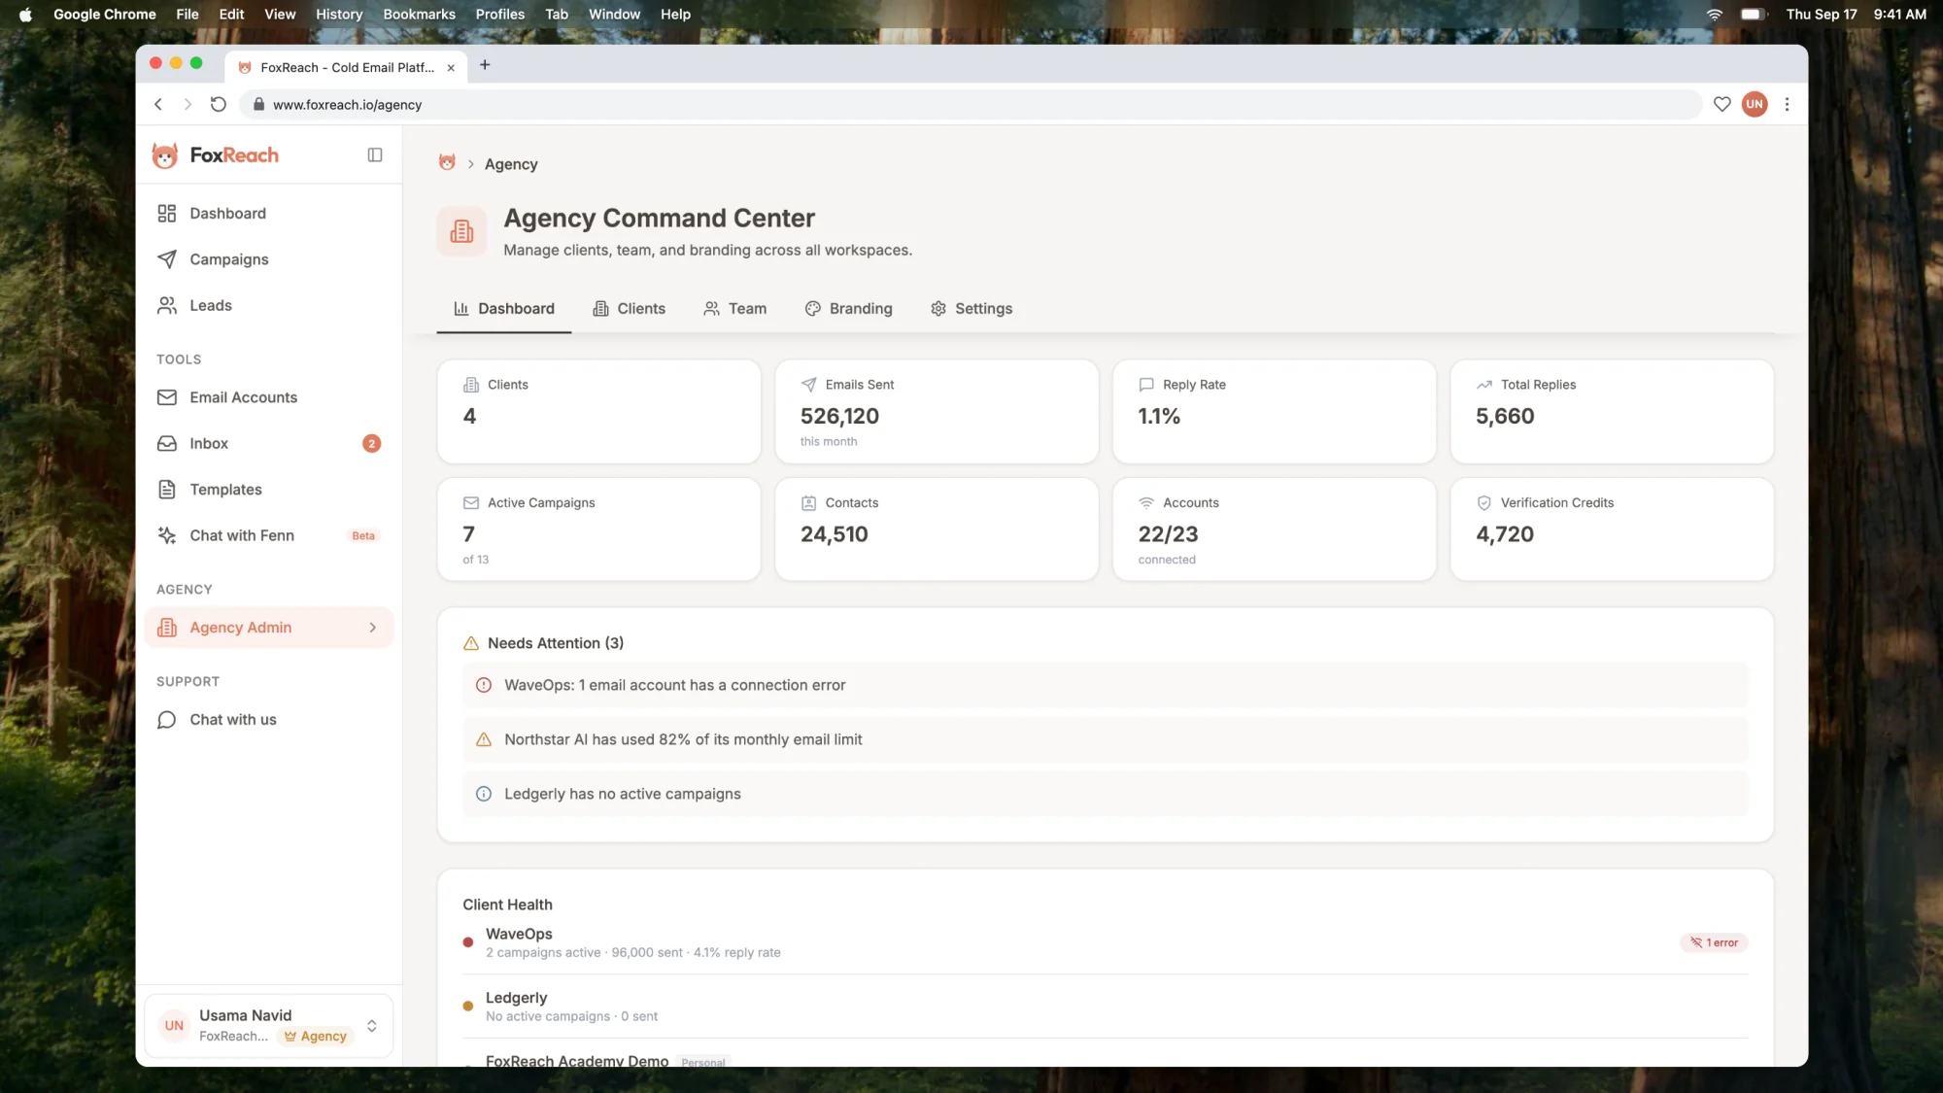Select the Dashboard tab in Agency tabs

click(x=504, y=309)
